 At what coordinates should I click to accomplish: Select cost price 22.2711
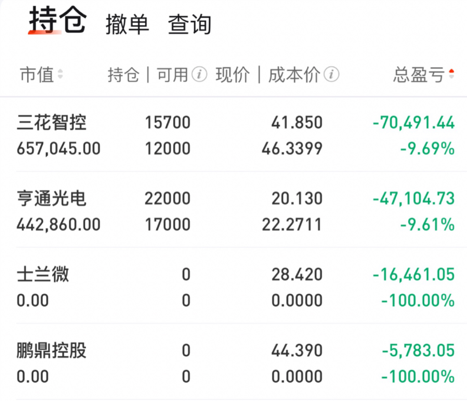[x=292, y=224]
